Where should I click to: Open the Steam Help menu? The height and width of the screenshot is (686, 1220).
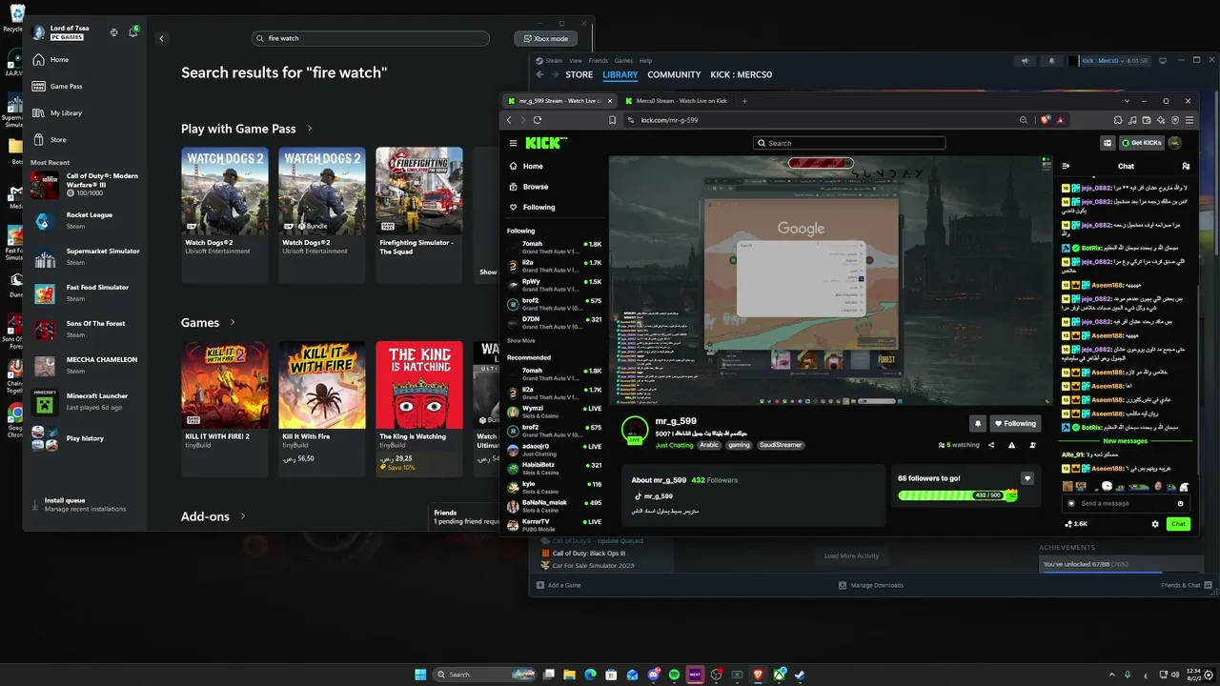tap(645, 61)
